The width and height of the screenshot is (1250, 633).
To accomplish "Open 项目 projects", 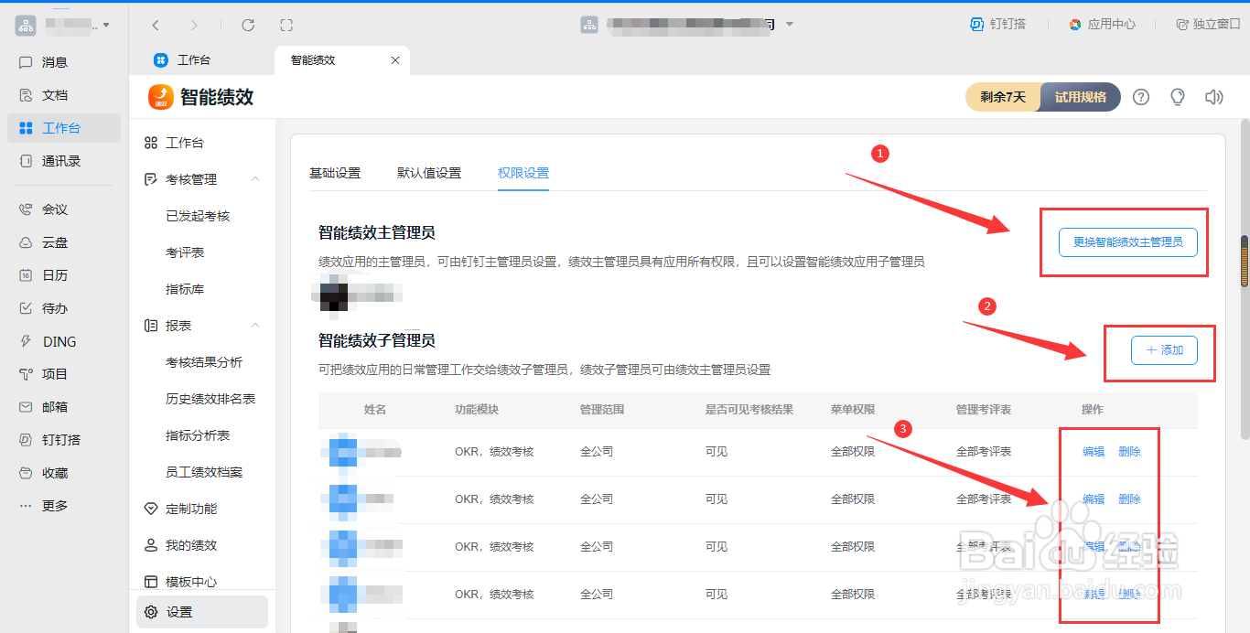I will click(x=63, y=374).
